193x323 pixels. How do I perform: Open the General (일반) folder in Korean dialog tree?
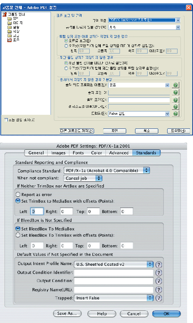pos(9,18)
